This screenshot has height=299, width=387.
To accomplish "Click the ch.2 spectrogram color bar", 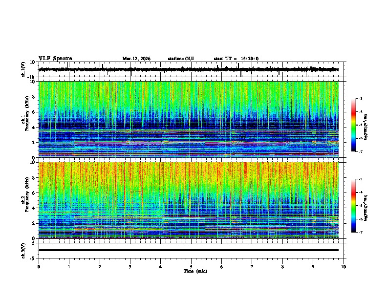I will [354, 206].
